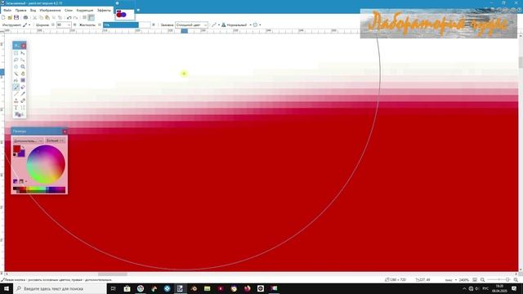This screenshot has height=294, width=523.
Task: Open the Слои menu
Action: pyautogui.click(x=69, y=11)
